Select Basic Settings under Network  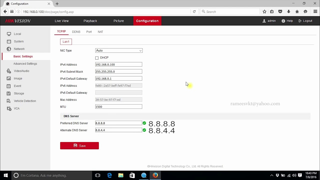tap(23, 56)
